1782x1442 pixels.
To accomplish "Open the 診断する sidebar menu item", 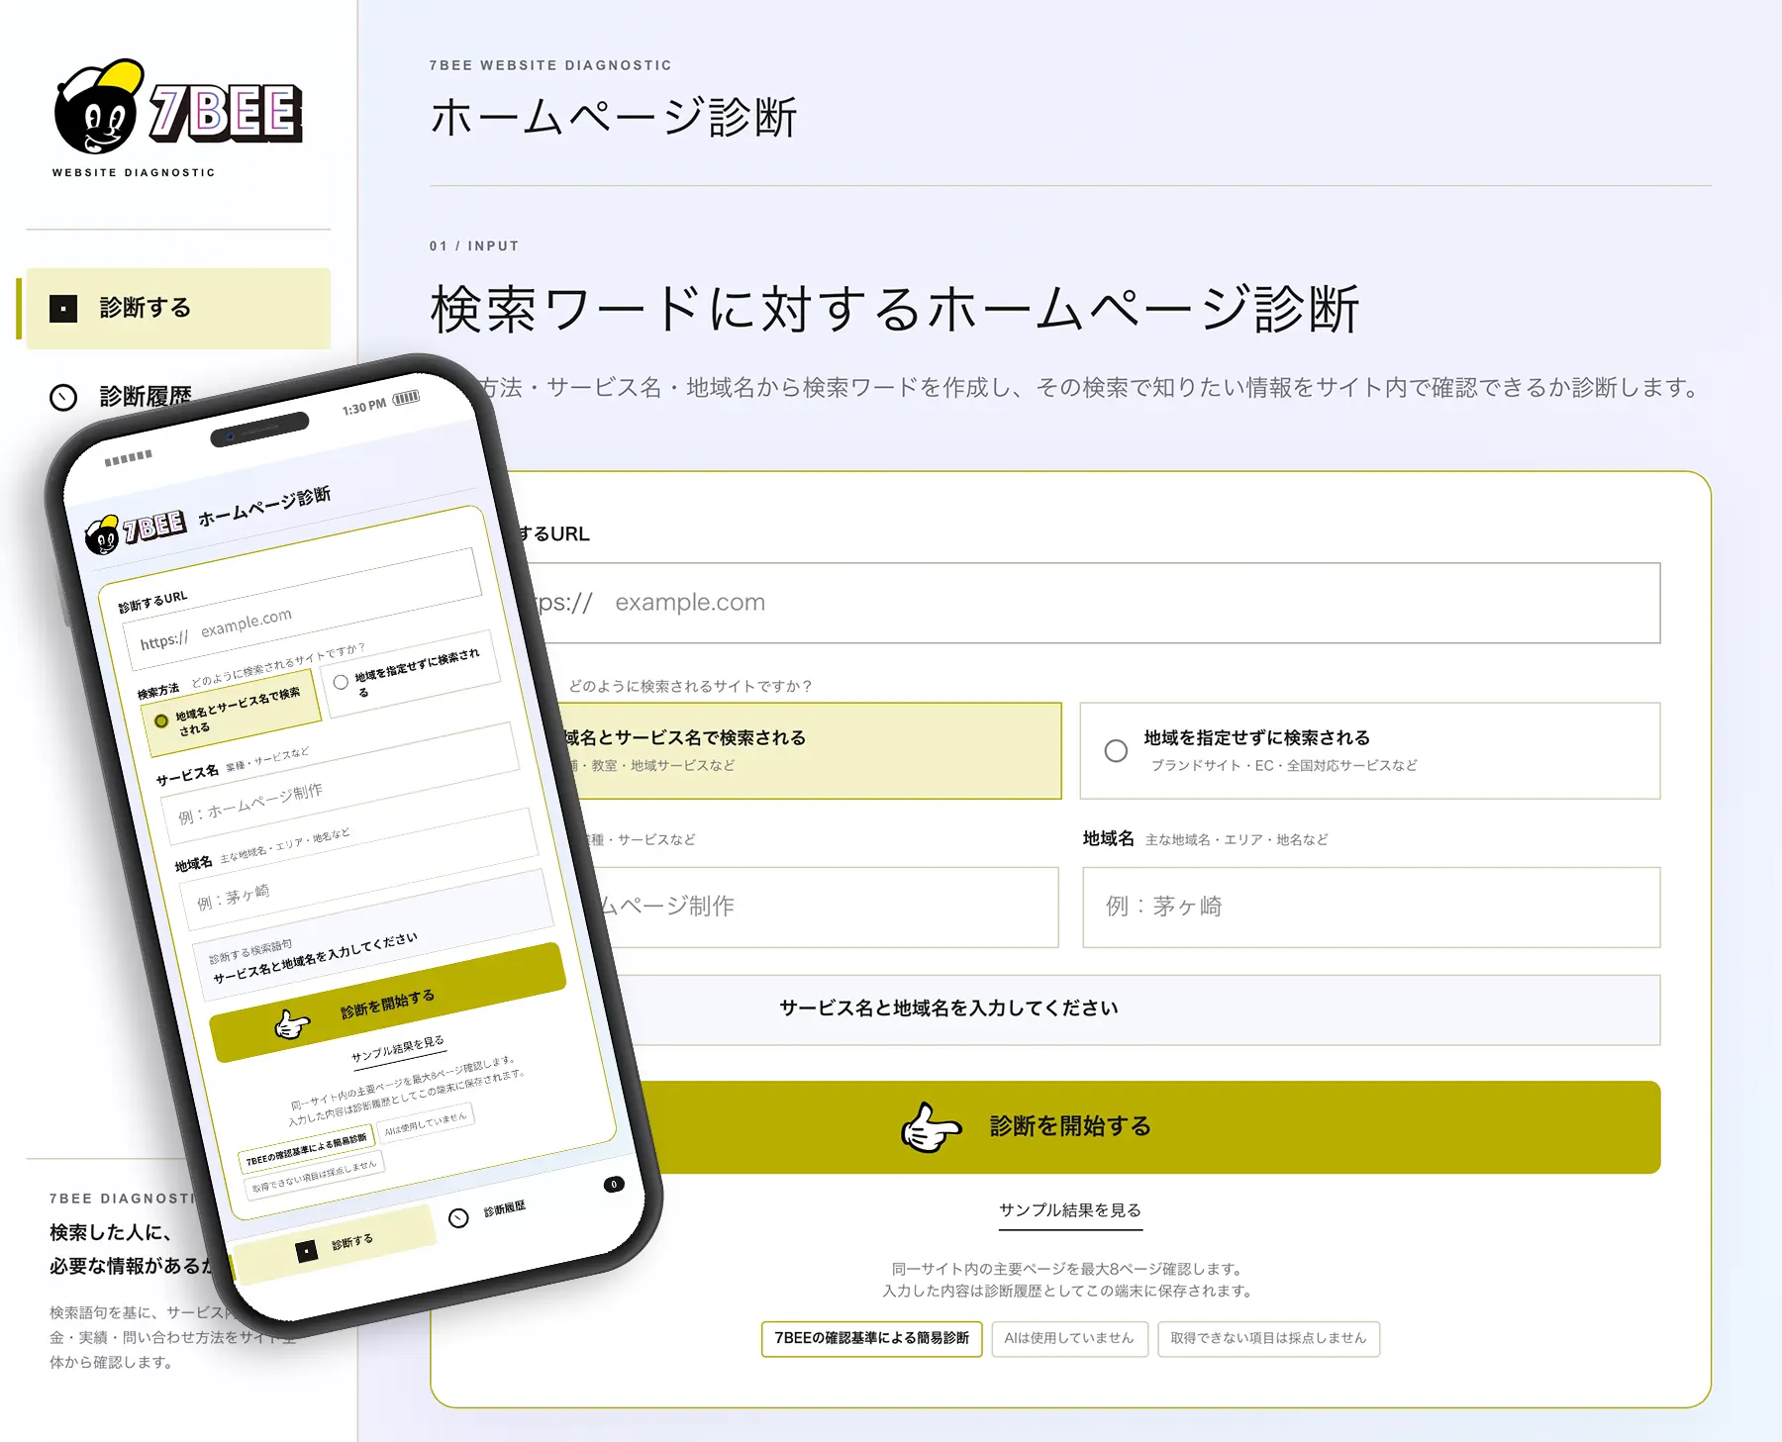I will click(178, 309).
